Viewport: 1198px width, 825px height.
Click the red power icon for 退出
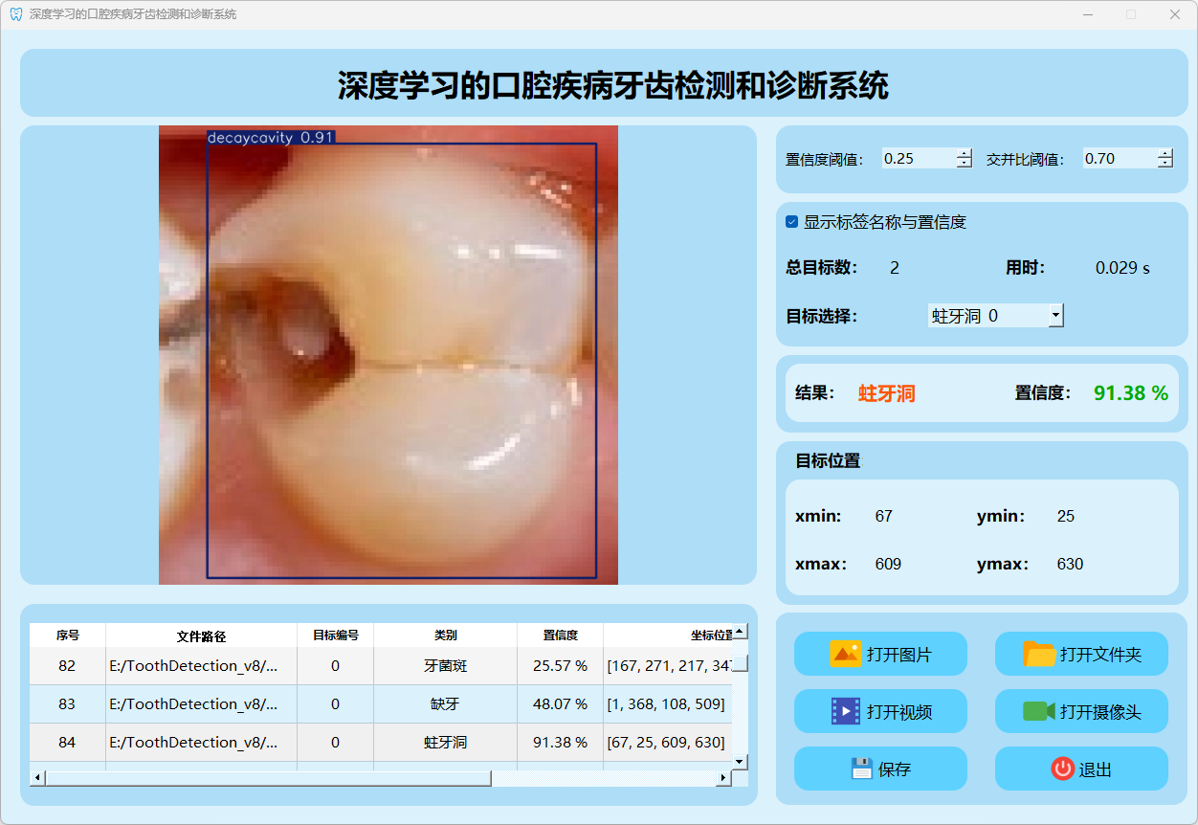point(1062,769)
